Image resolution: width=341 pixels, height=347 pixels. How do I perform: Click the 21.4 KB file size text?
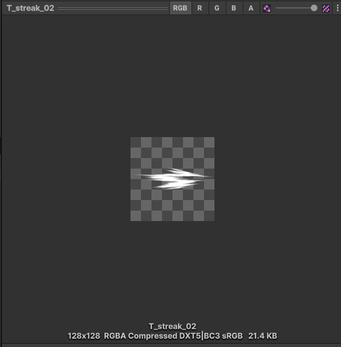[x=263, y=336]
